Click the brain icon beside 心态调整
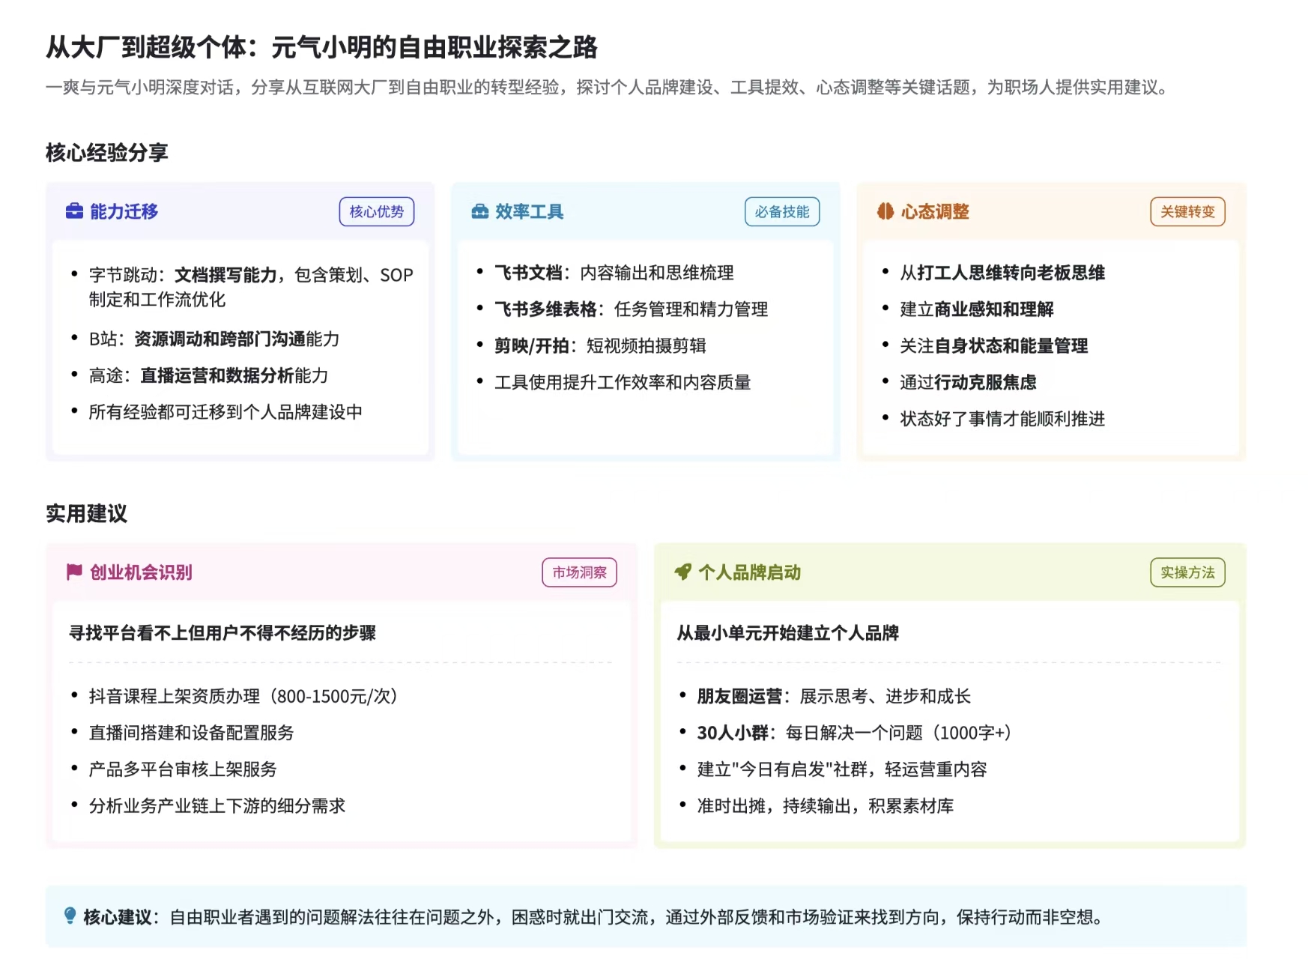The height and width of the screenshot is (959, 1308). coord(885,211)
